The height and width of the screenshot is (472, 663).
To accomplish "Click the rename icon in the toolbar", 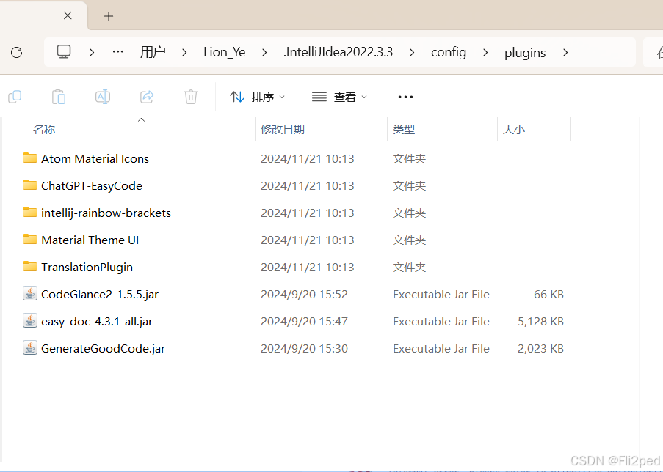I will pyautogui.click(x=103, y=97).
